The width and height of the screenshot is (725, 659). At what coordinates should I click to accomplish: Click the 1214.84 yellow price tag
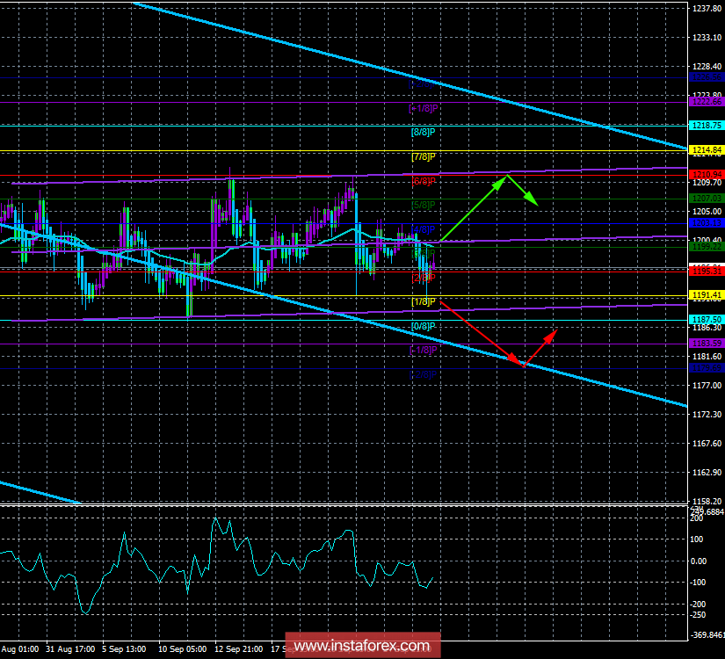706,150
